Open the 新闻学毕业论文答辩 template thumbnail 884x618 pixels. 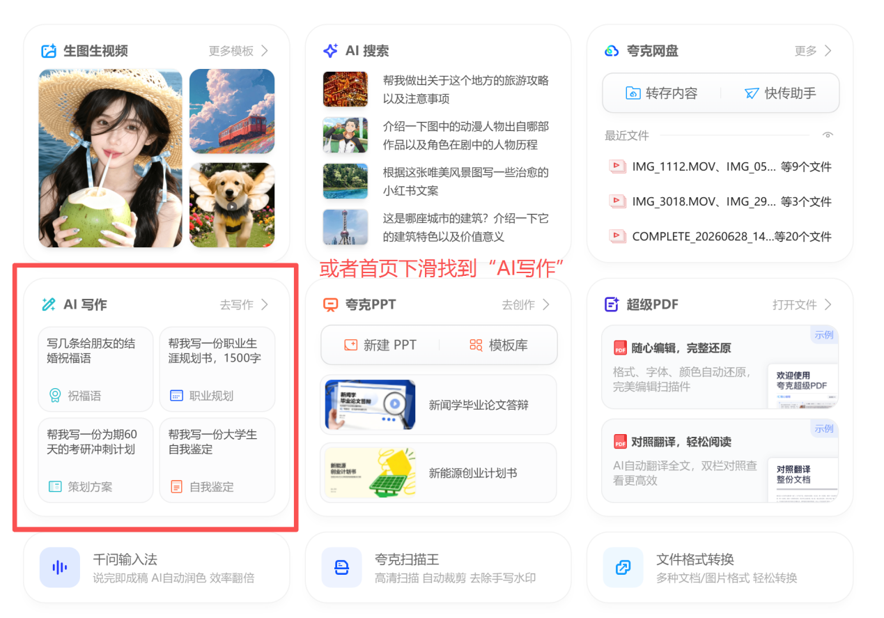(x=371, y=405)
